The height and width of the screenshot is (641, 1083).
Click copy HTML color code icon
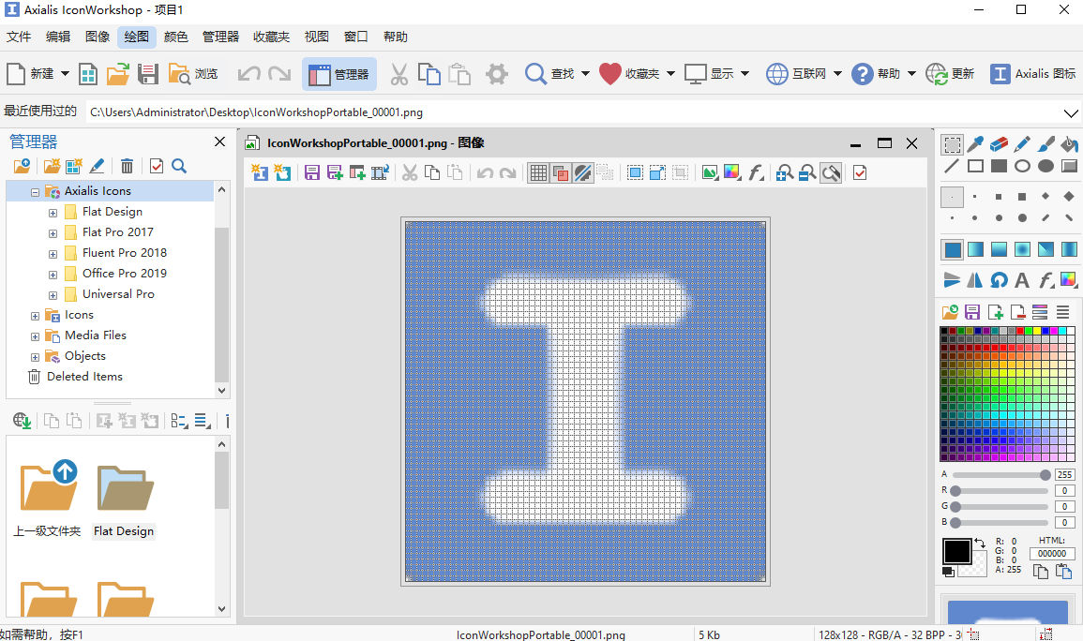click(1040, 572)
